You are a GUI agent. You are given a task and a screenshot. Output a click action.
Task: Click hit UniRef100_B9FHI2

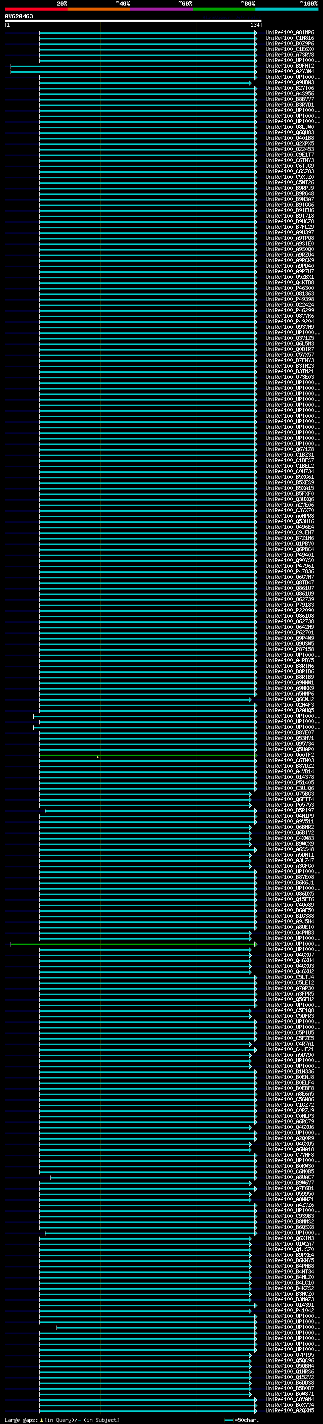290,66
